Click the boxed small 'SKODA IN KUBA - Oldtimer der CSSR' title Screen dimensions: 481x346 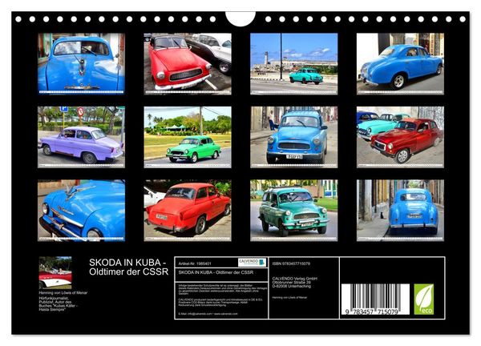point(216,272)
